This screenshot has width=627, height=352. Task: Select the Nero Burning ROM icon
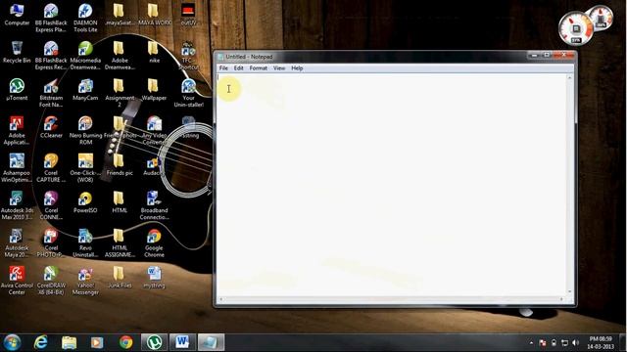pos(85,130)
